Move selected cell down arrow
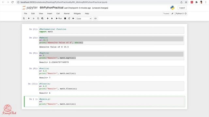The image size is (209, 117). 52,19
